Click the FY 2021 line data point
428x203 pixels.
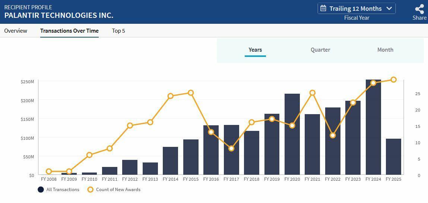coord(313,93)
